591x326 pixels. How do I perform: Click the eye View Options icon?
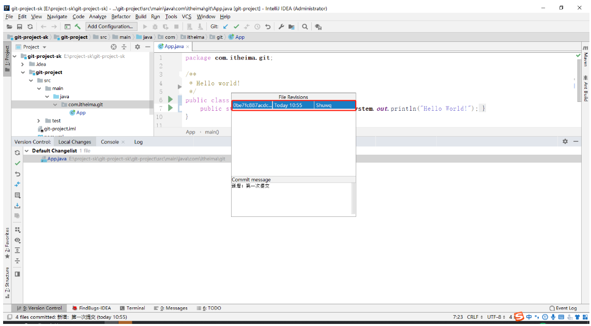click(18, 240)
